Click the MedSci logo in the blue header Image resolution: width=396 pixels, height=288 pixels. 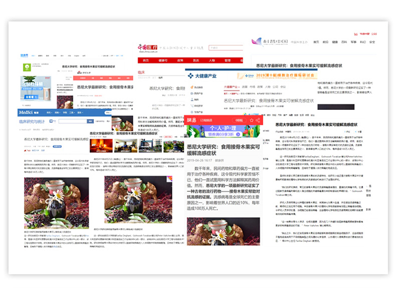(26, 113)
